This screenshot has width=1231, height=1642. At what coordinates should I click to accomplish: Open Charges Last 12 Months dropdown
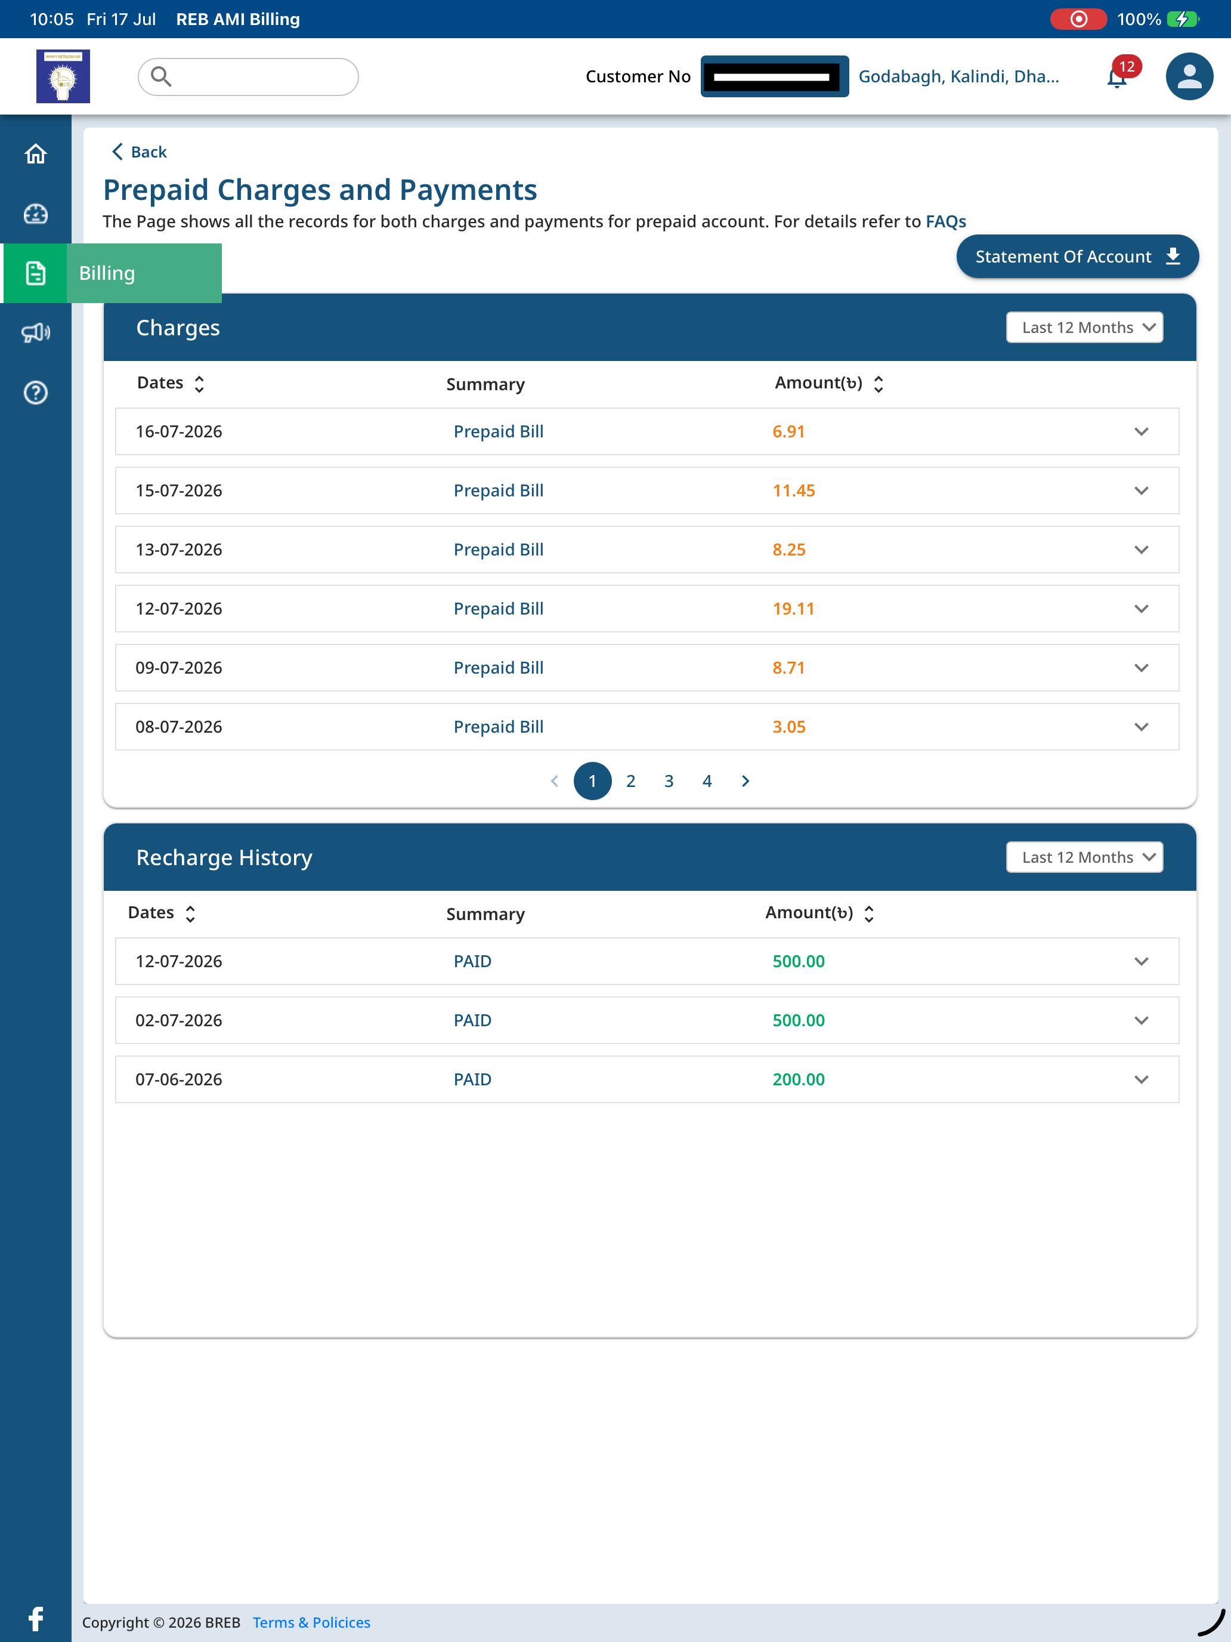1084,328
